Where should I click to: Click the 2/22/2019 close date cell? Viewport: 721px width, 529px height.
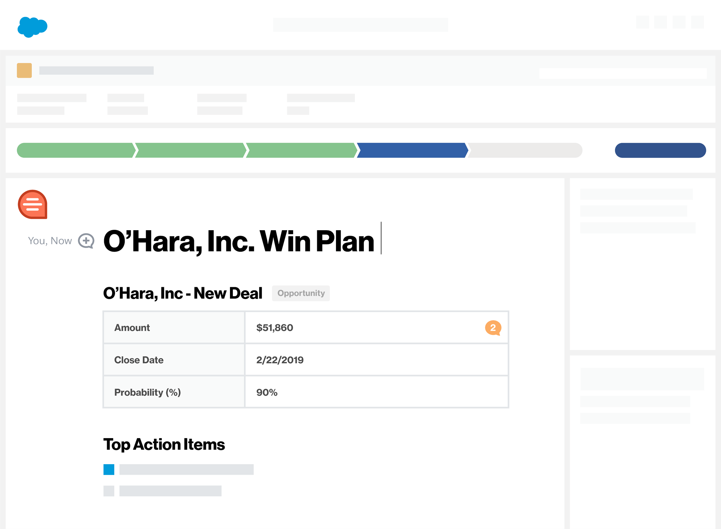pyautogui.click(x=377, y=360)
